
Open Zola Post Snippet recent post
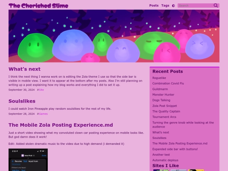[x=165, y=106]
